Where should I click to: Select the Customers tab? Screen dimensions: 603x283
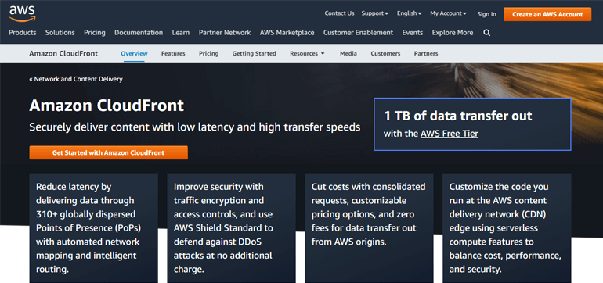point(385,53)
